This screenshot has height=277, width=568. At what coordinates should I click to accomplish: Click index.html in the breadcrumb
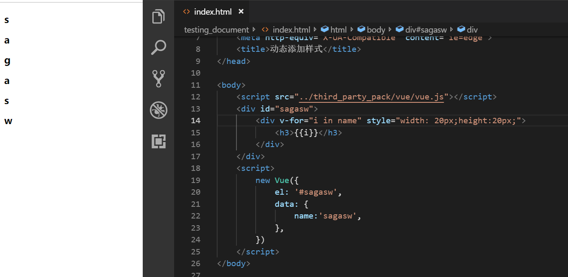[x=291, y=30]
